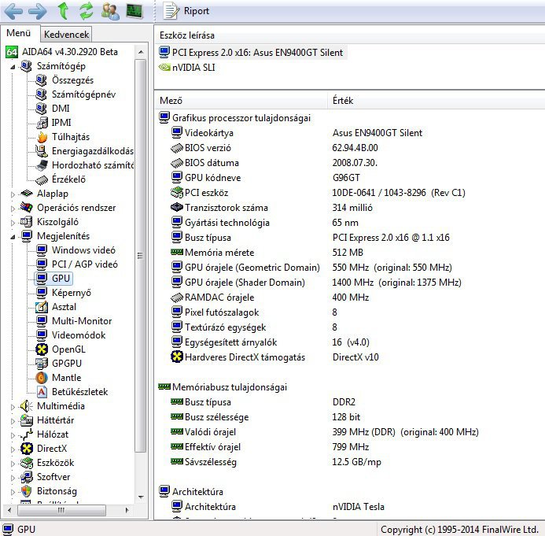545x536 pixels.
Task: Click the Asztal desktop icon
Action: coord(42,307)
